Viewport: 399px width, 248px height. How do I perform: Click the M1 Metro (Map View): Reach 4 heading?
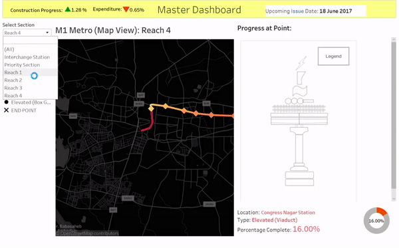point(113,31)
